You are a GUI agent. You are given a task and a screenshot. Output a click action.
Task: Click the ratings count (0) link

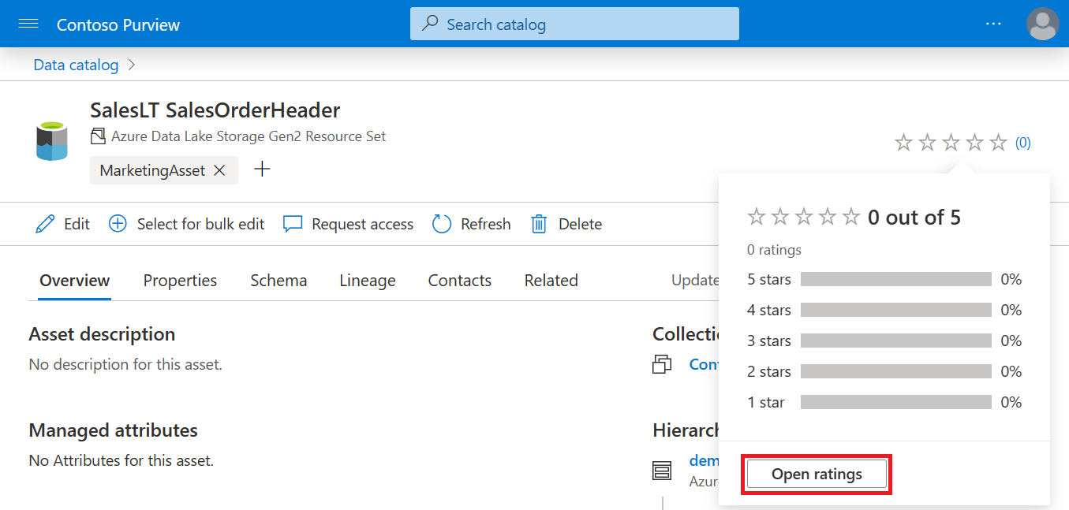1022,143
